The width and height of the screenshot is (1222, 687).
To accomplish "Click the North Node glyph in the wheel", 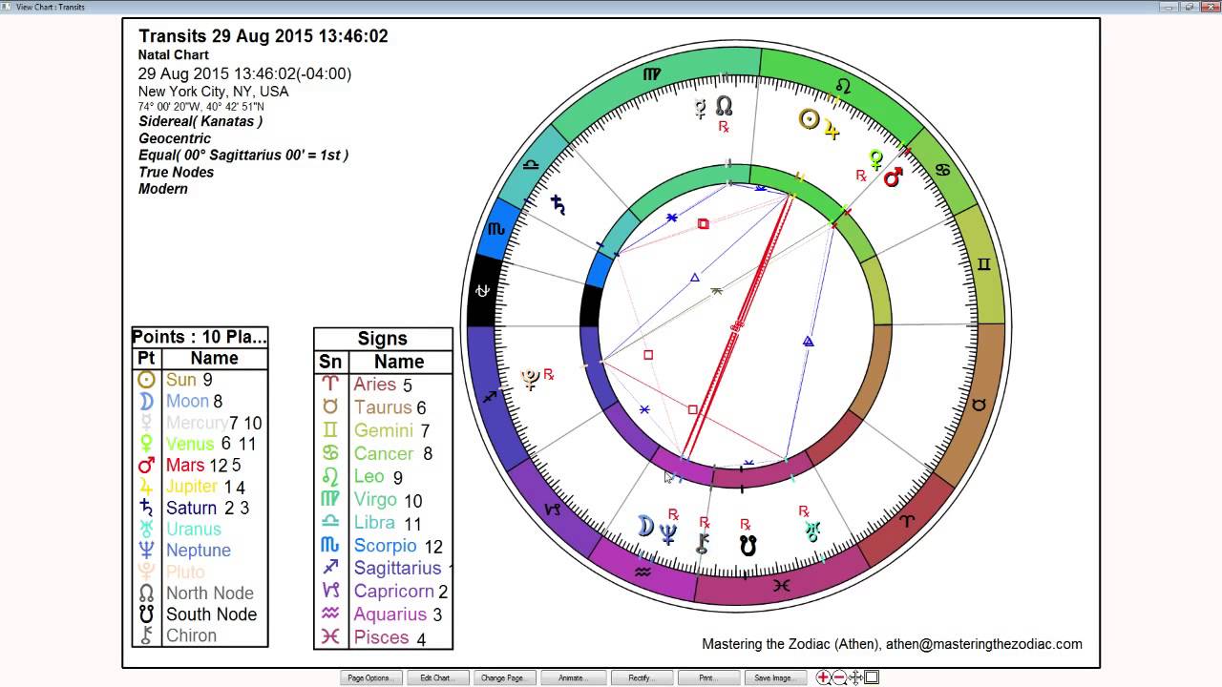I will (724, 105).
